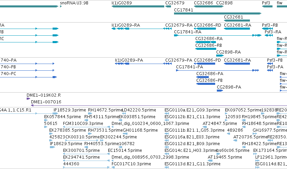Click the IP18529.3prime EST label

point(70,110)
